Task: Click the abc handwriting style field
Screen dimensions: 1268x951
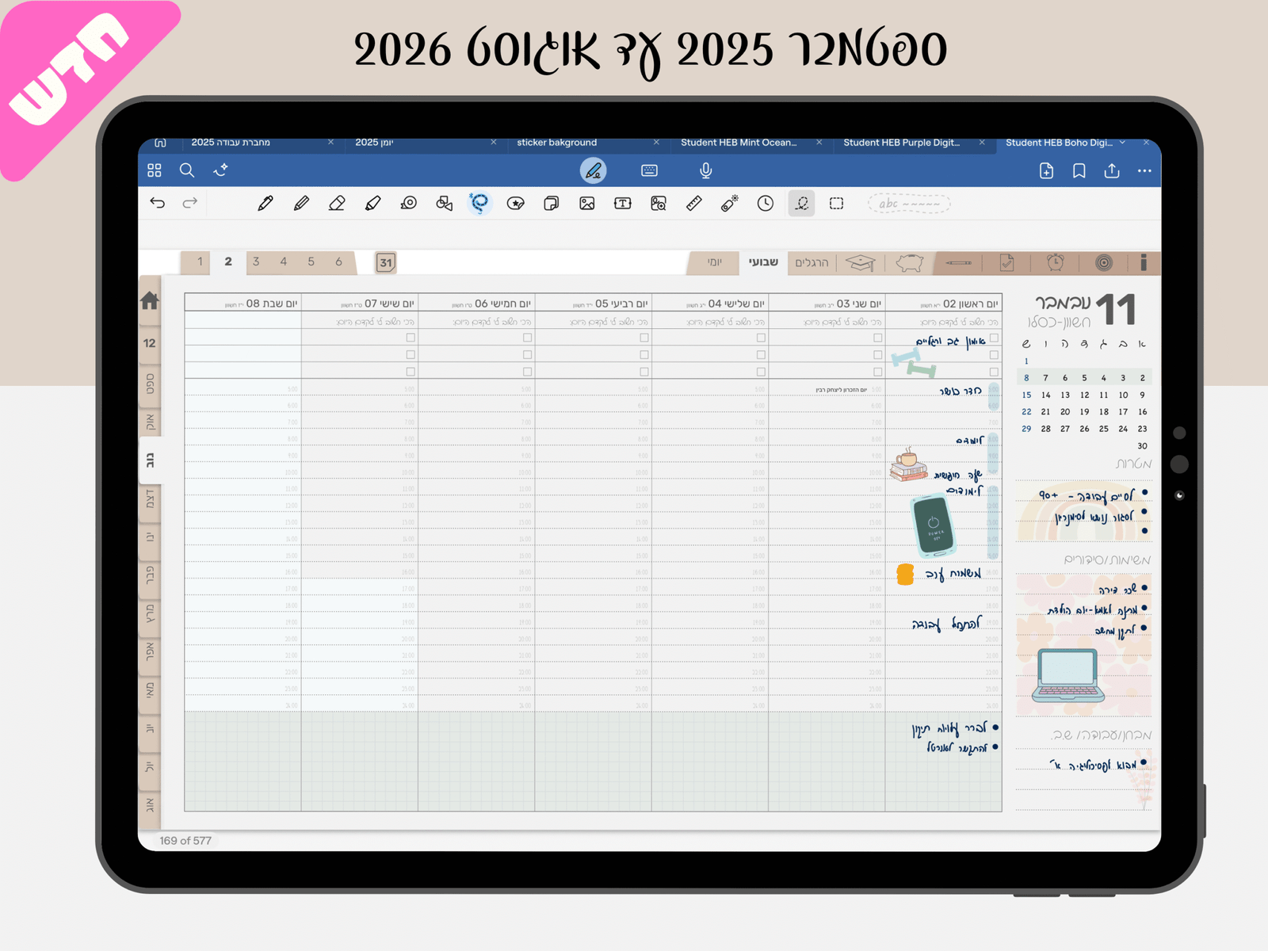Action: pos(909,204)
